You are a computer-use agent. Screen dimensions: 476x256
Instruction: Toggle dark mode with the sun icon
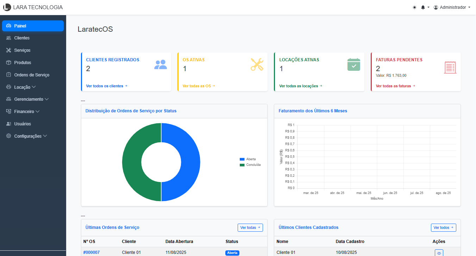[414, 7]
